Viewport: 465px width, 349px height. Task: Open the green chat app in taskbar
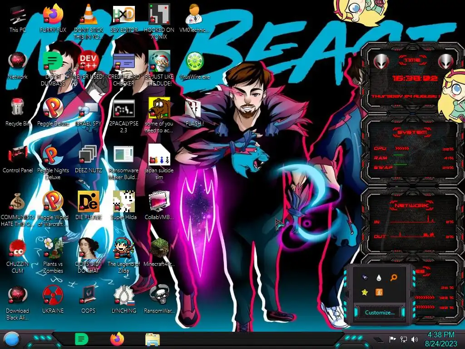[x=82, y=339]
